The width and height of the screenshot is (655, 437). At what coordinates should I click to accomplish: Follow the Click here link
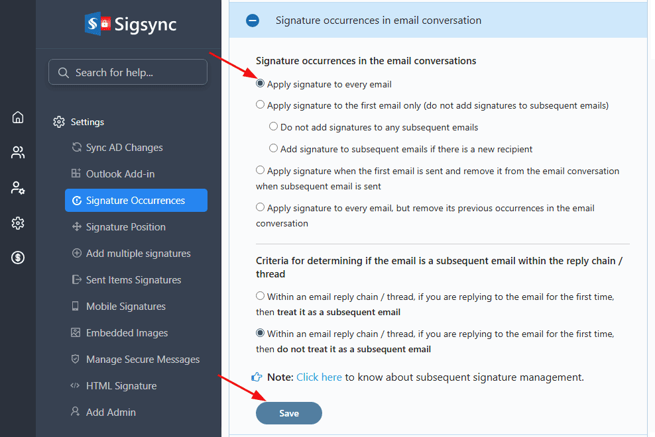[x=319, y=377]
